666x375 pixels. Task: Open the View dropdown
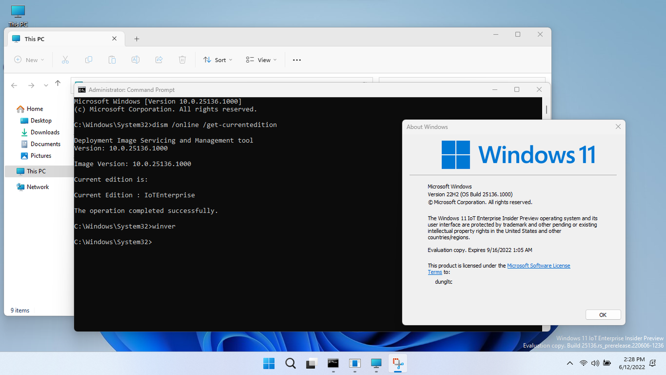(260, 59)
